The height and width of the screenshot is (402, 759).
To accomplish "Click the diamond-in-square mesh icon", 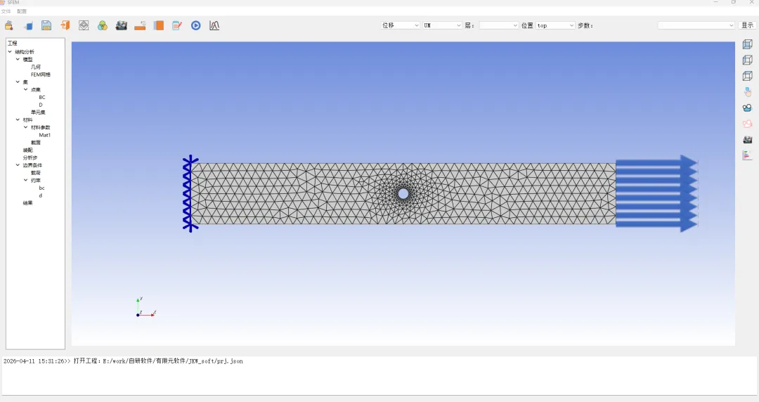I will click(x=84, y=26).
